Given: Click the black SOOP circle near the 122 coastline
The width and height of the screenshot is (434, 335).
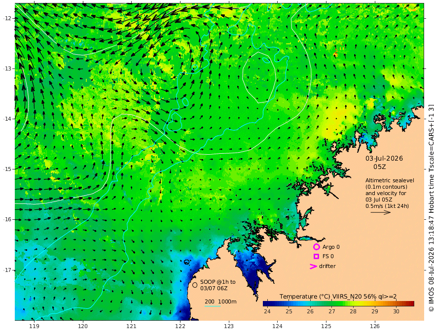Looking at the screenshot, I should pos(187,262).
